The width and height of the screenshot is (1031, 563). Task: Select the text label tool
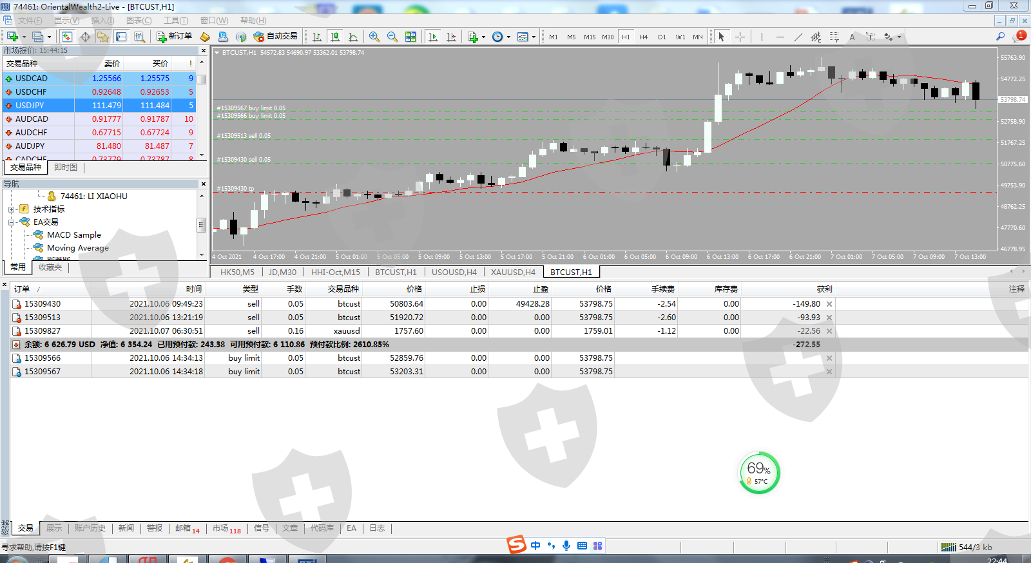pos(852,37)
